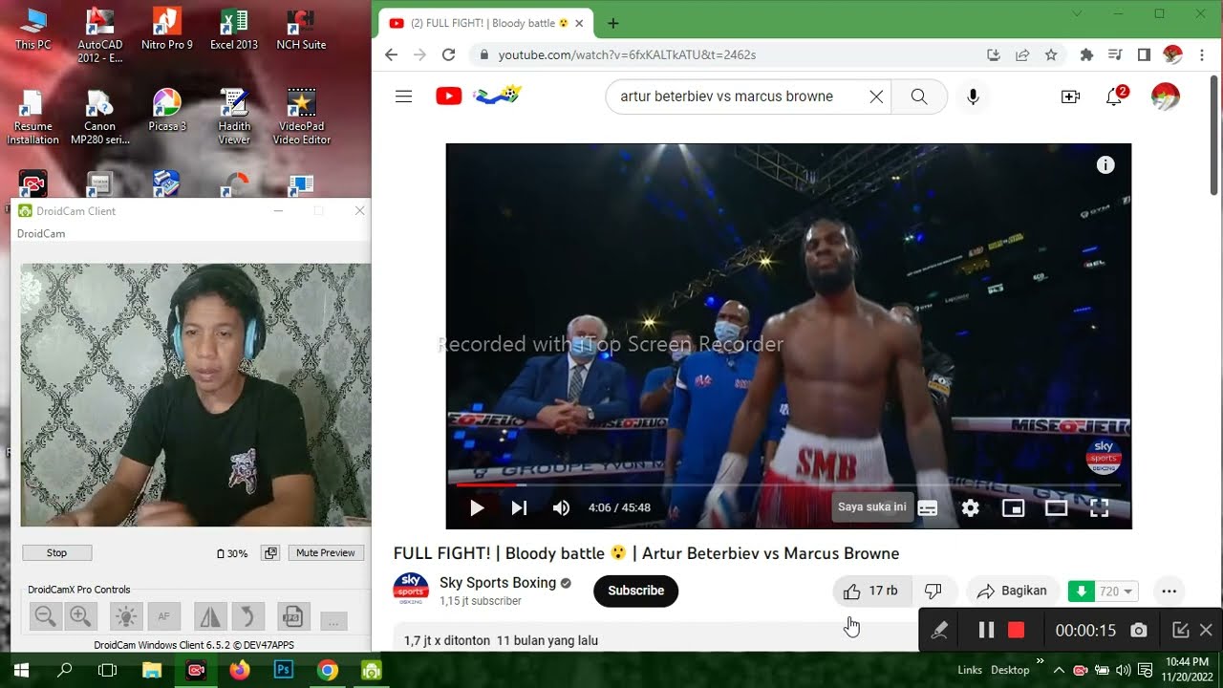The image size is (1223, 688).
Task: Share this page from address bar
Action: (x=1022, y=55)
